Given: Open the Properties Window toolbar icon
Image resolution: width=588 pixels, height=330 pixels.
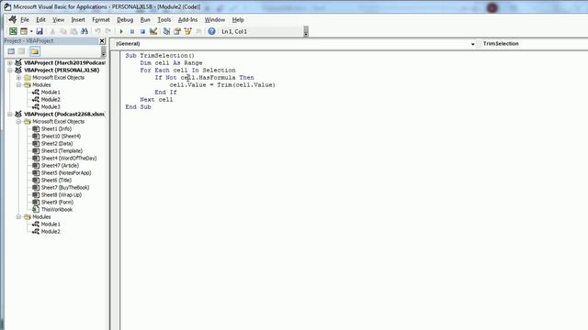Looking at the screenshot, I should [x=177, y=31].
